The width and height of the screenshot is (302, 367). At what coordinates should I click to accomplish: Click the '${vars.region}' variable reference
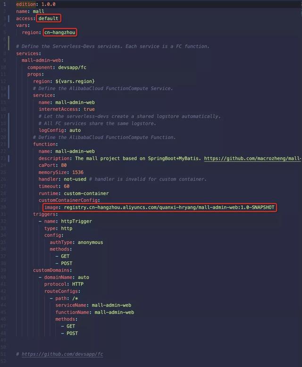coord(75,81)
